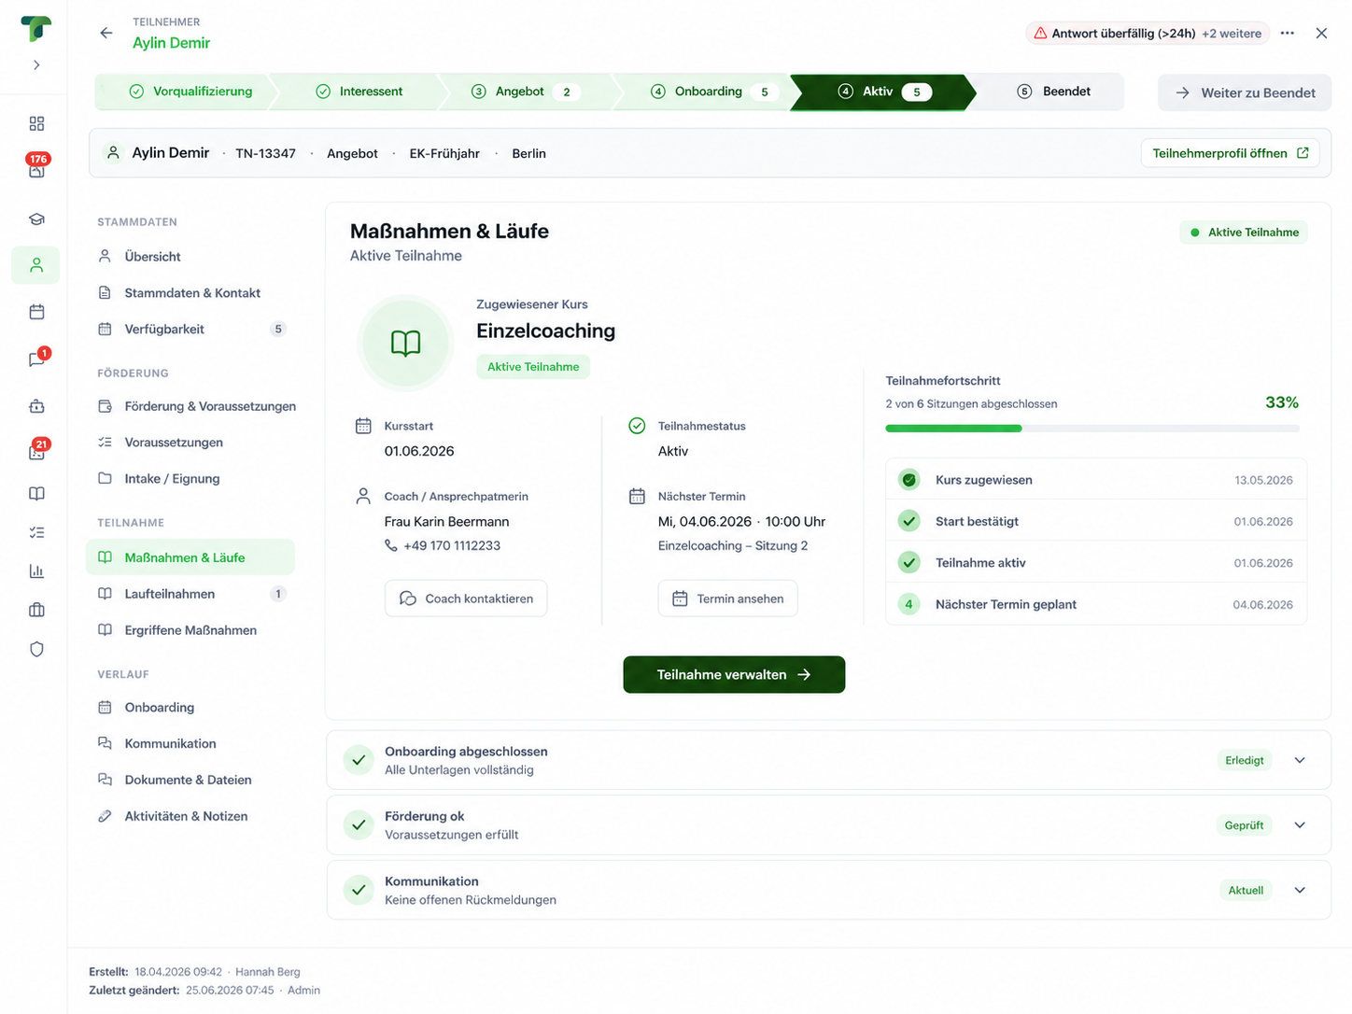Open Förderung & Voraussetzungen entry

coord(197,406)
